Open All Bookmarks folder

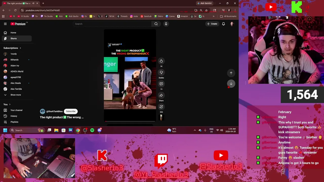(x=228, y=16)
